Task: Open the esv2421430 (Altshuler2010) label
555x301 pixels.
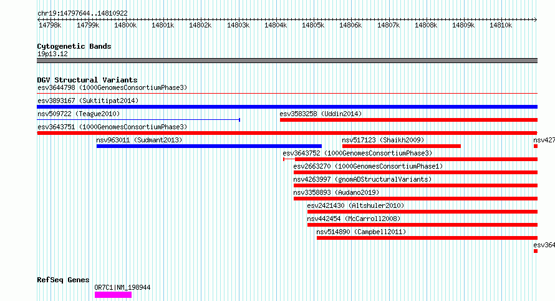Action: pos(355,205)
